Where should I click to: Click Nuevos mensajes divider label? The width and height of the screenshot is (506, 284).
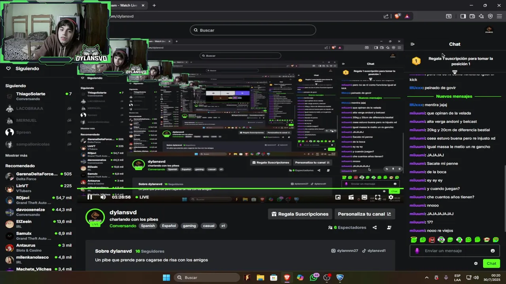click(454, 97)
